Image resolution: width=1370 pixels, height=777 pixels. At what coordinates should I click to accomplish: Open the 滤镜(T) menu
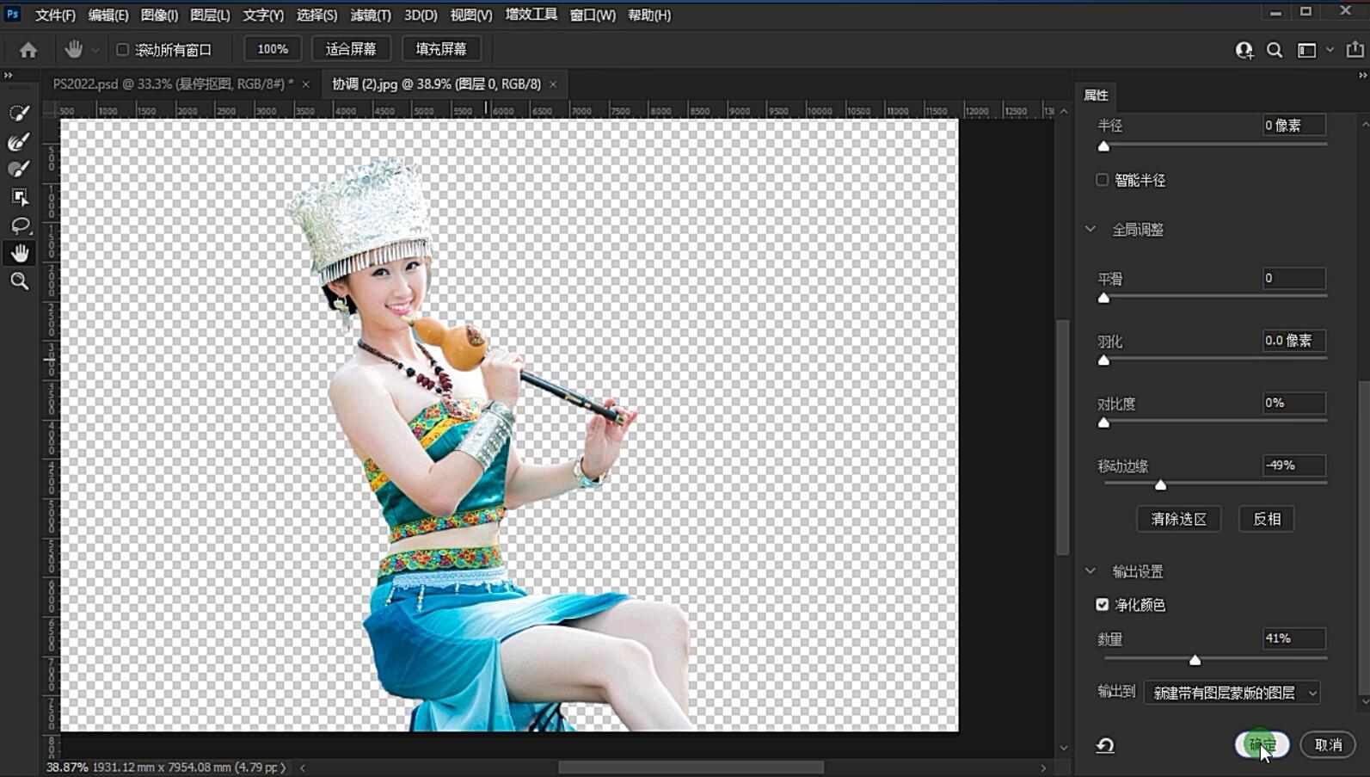point(371,15)
